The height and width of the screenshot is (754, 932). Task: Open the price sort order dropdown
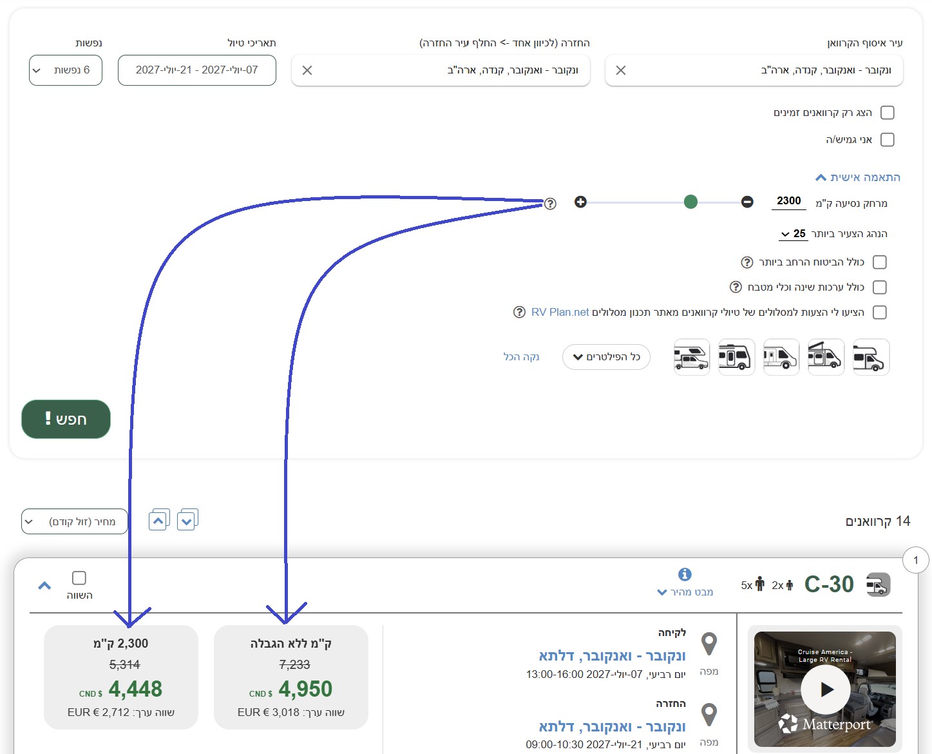tap(75, 521)
